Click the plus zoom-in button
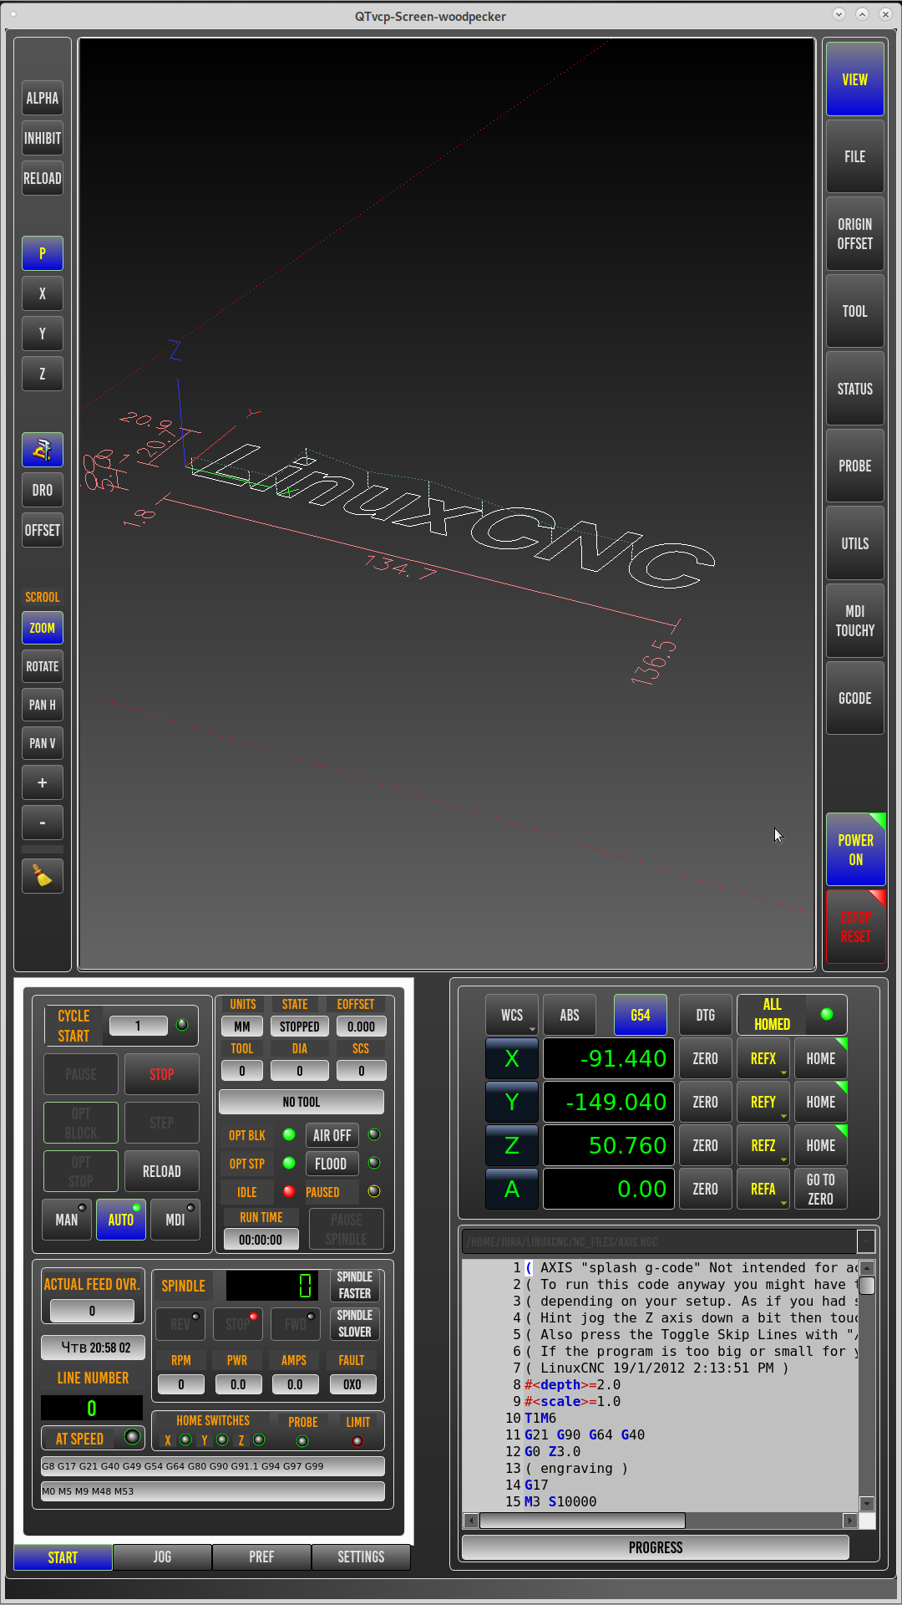The image size is (902, 1605). coord(43,782)
